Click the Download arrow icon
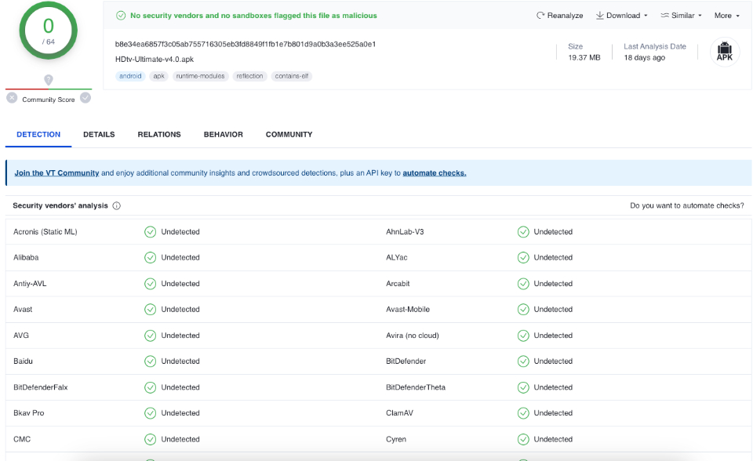This screenshot has height=461, width=753. point(600,16)
